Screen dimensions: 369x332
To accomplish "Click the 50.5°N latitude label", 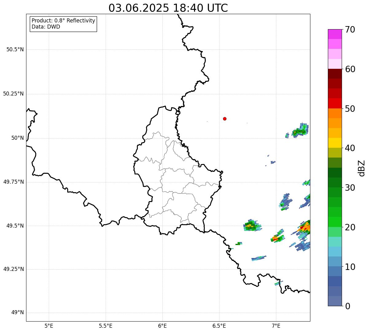I will [x=15, y=49].
